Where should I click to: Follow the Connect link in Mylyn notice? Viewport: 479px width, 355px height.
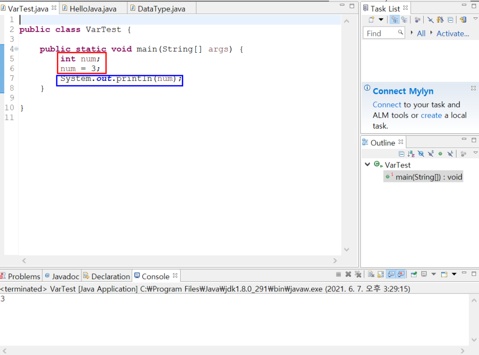[x=387, y=105]
